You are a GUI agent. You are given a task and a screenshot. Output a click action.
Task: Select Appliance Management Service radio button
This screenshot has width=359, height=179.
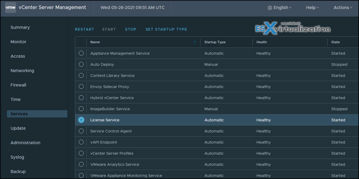pyautogui.click(x=81, y=53)
